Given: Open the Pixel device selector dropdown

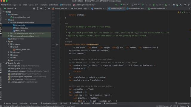Looking at the screenshot, I should coord(135,5).
